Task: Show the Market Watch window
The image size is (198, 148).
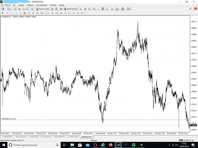Action: pos(15,9)
